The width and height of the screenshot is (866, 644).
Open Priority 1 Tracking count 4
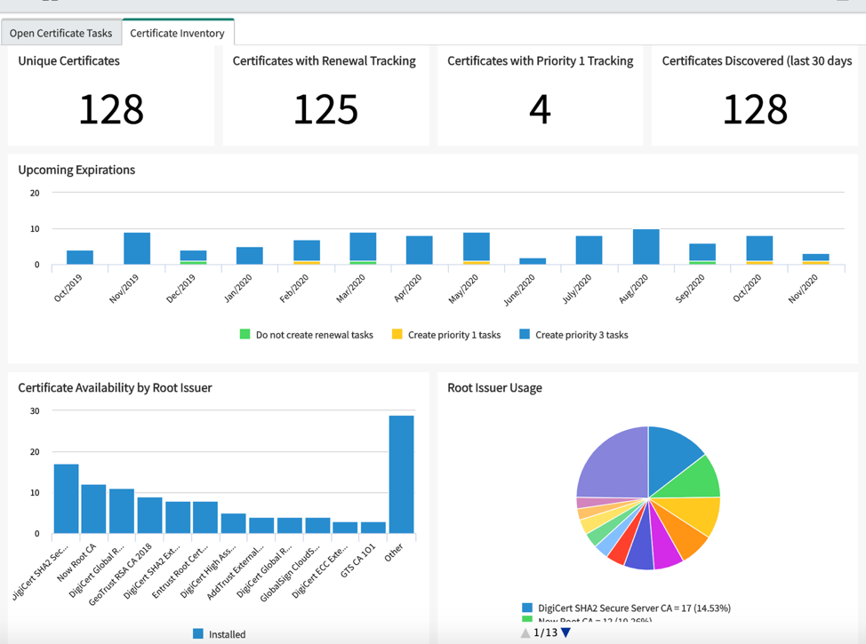[541, 109]
